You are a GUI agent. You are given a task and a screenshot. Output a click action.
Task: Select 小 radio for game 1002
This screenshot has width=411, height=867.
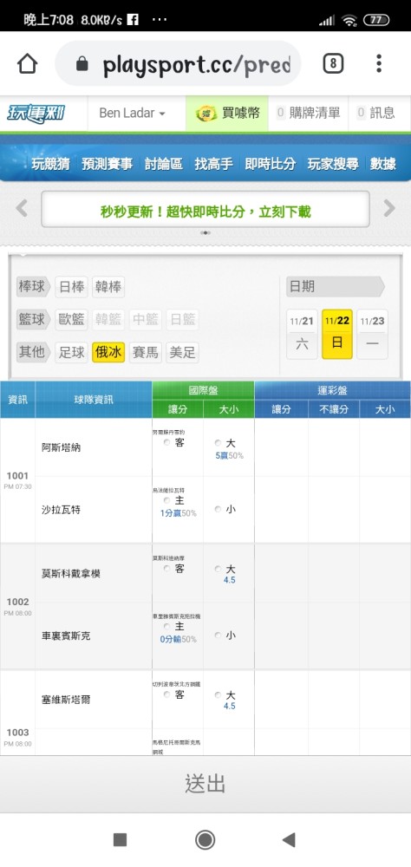click(218, 636)
